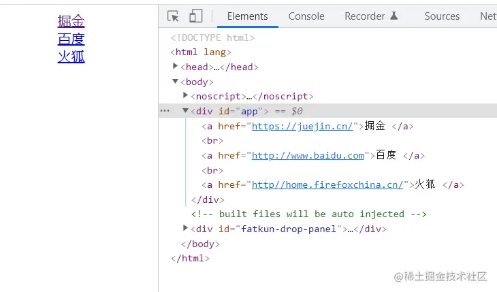Toggle the device toolbar icon
This screenshot has width=497, height=292.
click(195, 16)
